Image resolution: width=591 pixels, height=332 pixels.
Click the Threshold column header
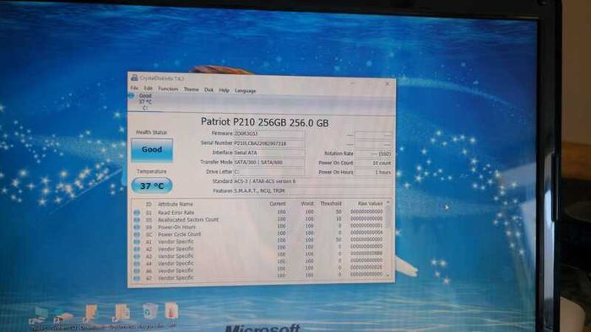coord(331,203)
